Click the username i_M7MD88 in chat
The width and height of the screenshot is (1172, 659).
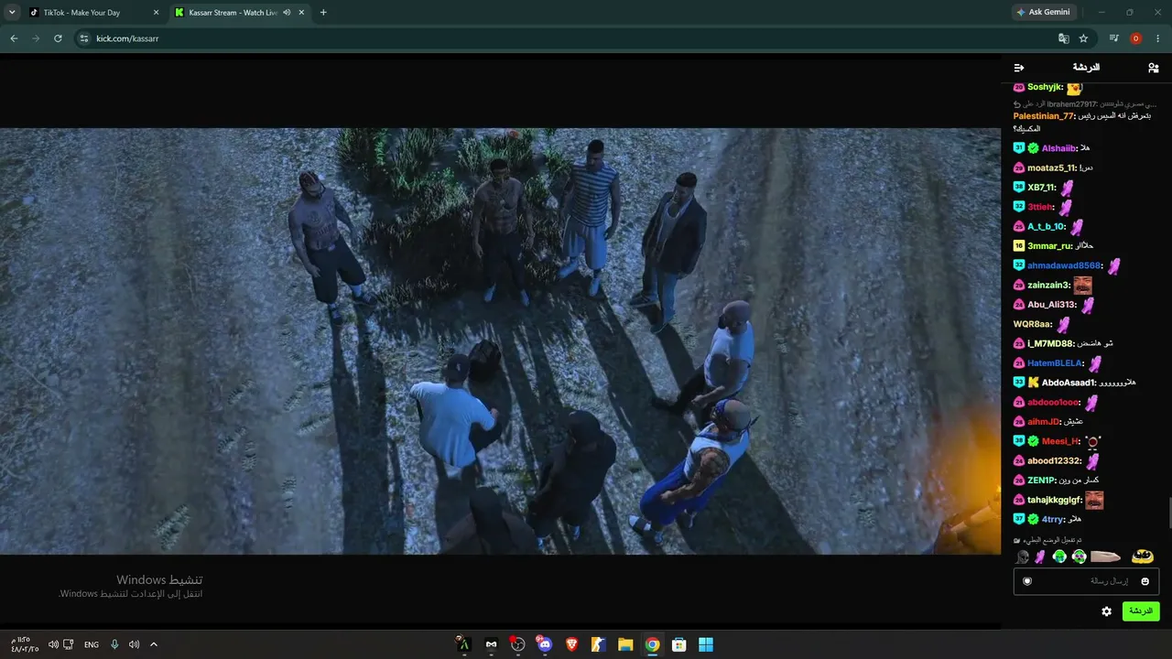tap(1051, 344)
